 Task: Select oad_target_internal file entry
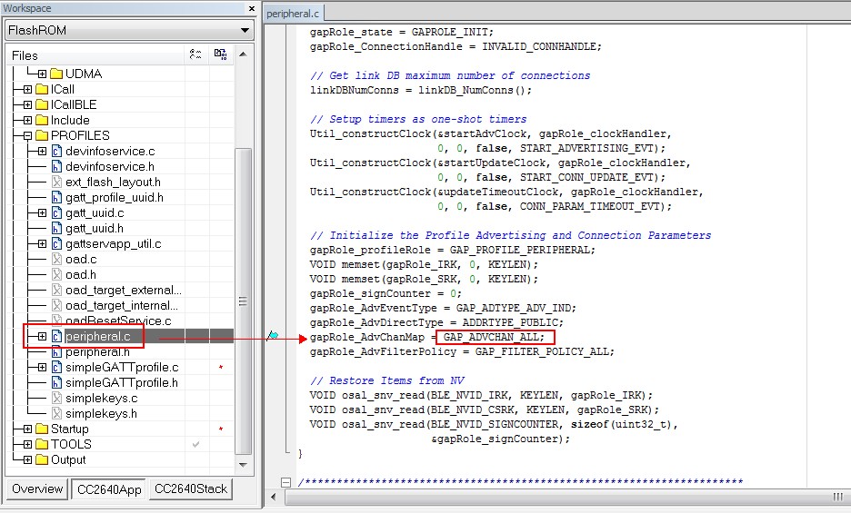pos(122,306)
